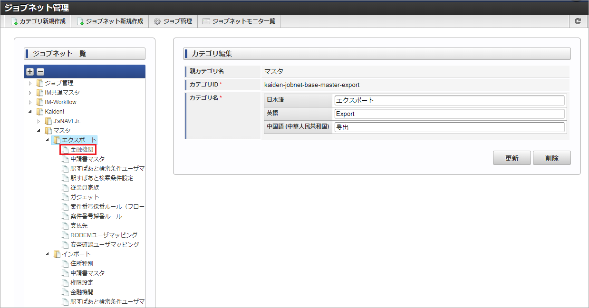Expand the IM共通マスタ tree node
This screenshot has width=589, height=308.
[30, 93]
